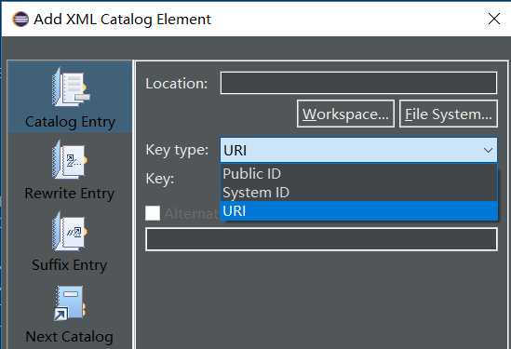Viewport: 511px width, 349px height.
Task: Close the Add XML Catalog Element dialog
Action: coord(494,19)
